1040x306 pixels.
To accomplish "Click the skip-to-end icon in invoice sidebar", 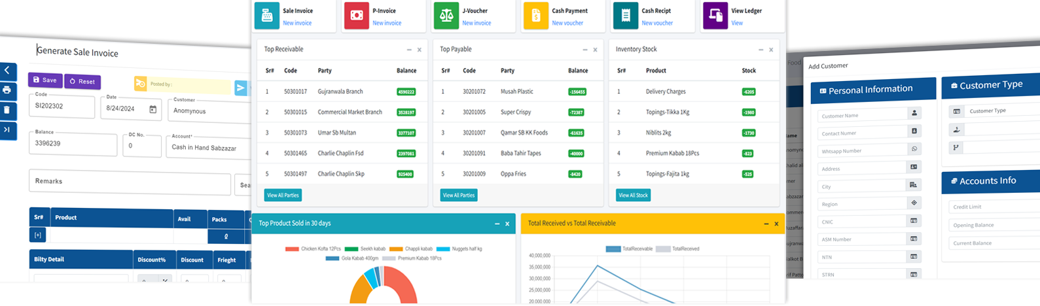I will tap(7, 129).
